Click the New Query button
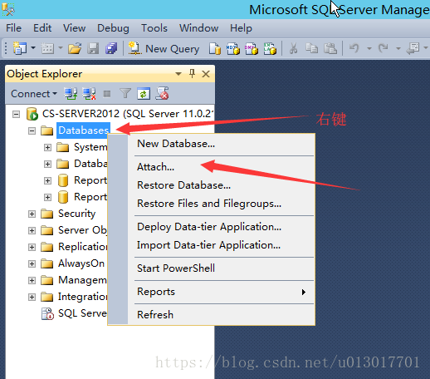Screen dimensions: 430x379 (164, 49)
